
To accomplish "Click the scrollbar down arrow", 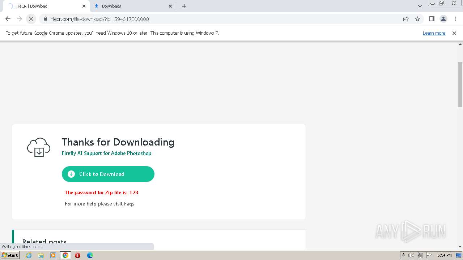I will [460, 247].
